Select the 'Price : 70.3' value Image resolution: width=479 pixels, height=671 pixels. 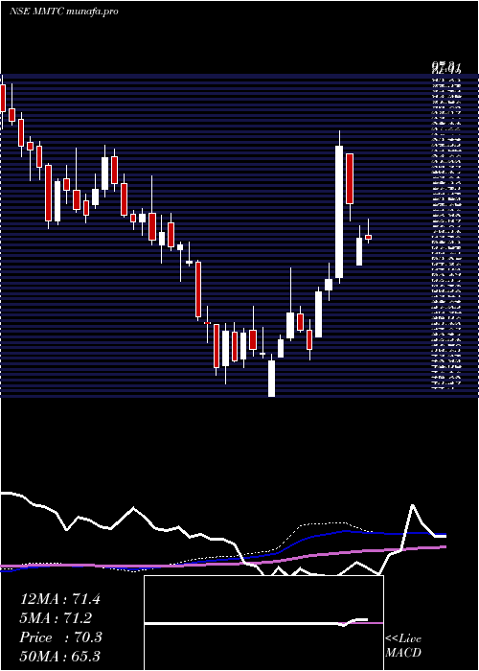click(60, 637)
